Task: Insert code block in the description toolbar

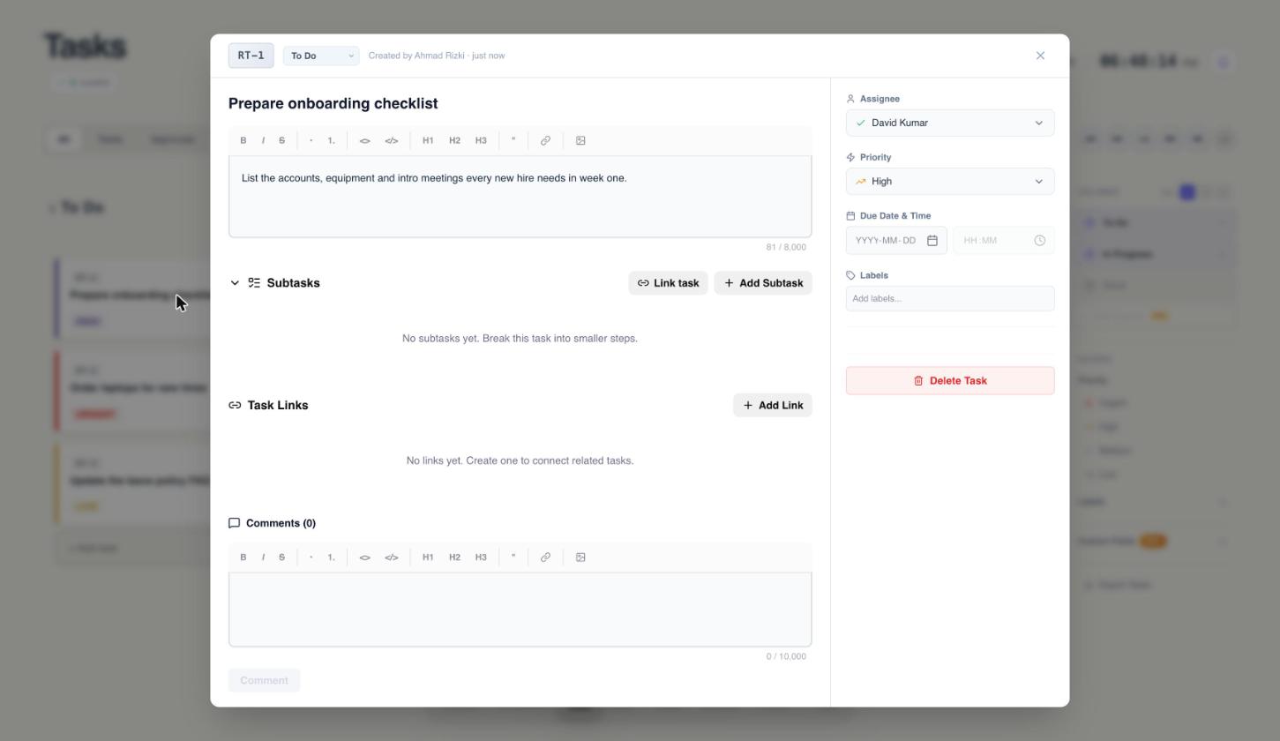Action: (392, 140)
